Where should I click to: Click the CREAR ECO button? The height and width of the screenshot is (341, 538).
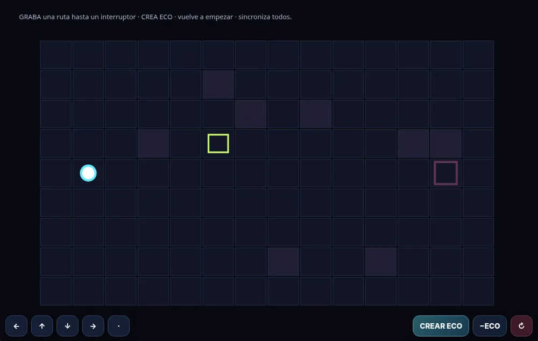(441, 326)
